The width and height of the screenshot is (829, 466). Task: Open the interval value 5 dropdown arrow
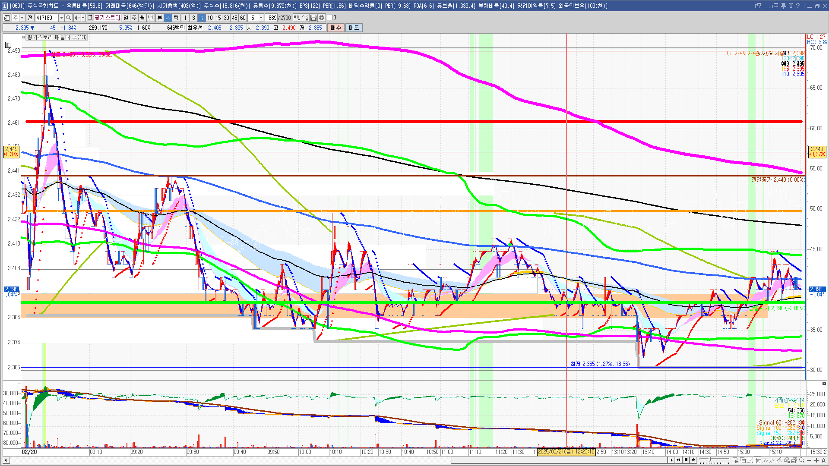261,18
